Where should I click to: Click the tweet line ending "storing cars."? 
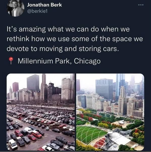63,49
